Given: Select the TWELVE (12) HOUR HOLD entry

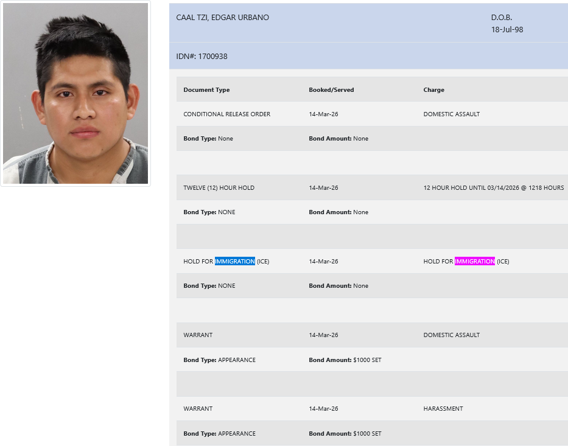Looking at the screenshot, I should [x=219, y=188].
